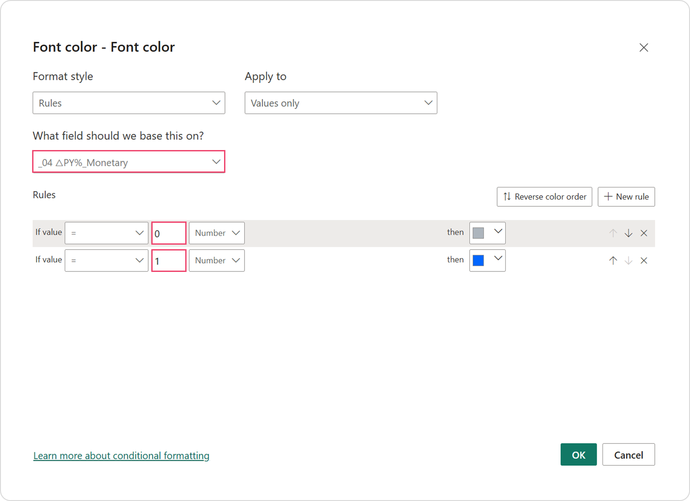Open the Format style Rules dropdown
The height and width of the screenshot is (501, 690).
[129, 103]
